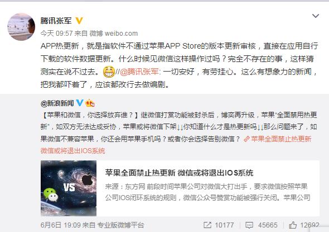This screenshot has width=329, height=232.
Task: Click the crown membership badge icon
Action: [90, 103]
